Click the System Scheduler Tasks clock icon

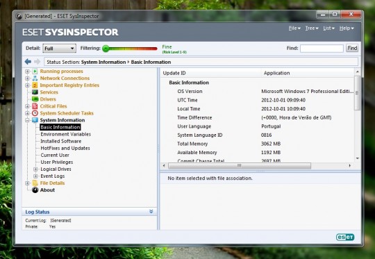click(x=35, y=113)
